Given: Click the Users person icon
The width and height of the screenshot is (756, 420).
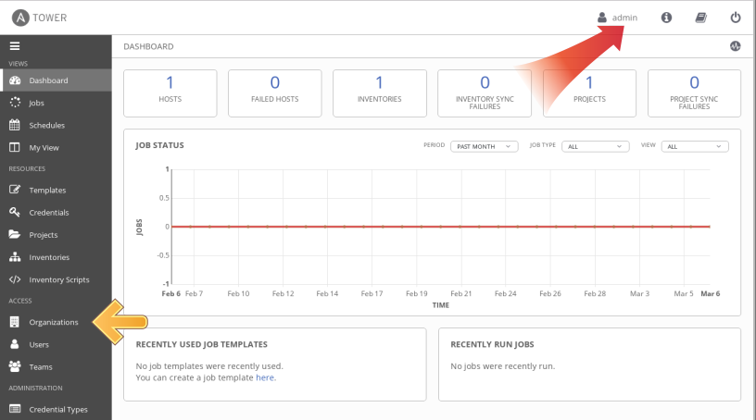Looking at the screenshot, I should (x=15, y=344).
